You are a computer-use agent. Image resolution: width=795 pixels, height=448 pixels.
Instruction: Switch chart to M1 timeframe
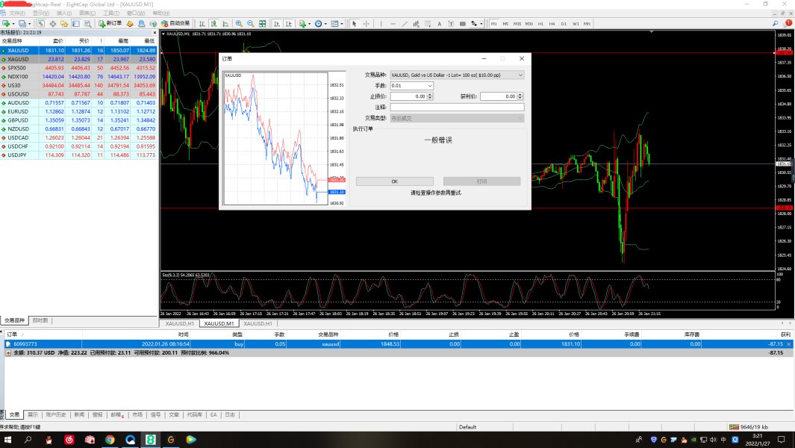494,23
